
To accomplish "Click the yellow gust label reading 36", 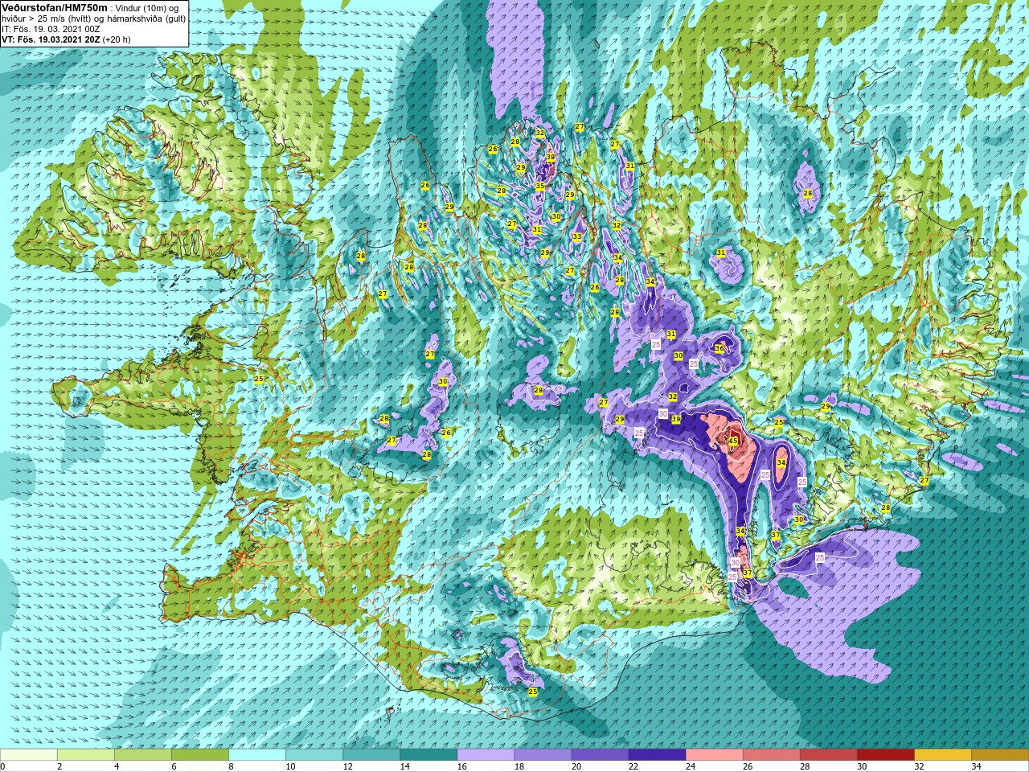I will click(x=719, y=349).
